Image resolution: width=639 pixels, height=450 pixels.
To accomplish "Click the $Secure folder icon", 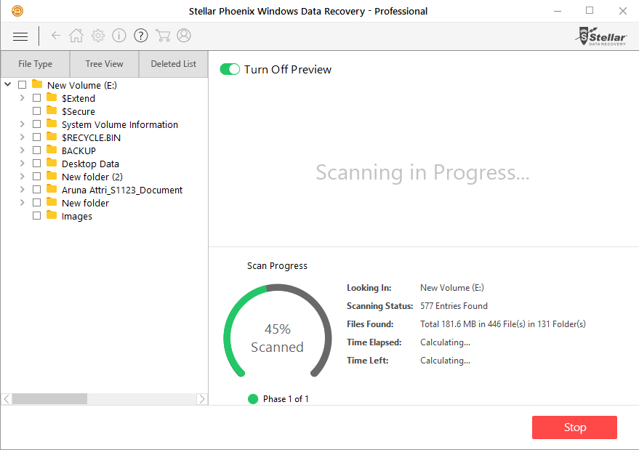I will (52, 110).
